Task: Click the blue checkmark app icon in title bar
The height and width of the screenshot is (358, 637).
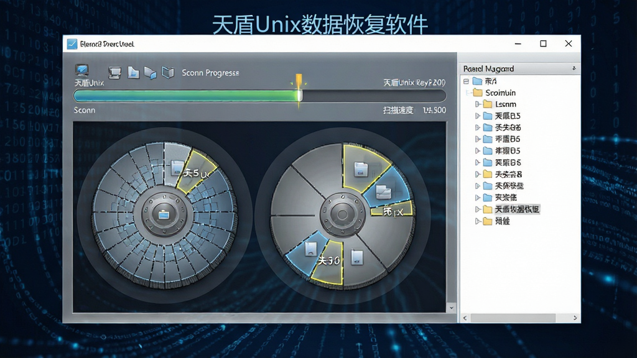Action: pyautogui.click(x=72, y=44)
